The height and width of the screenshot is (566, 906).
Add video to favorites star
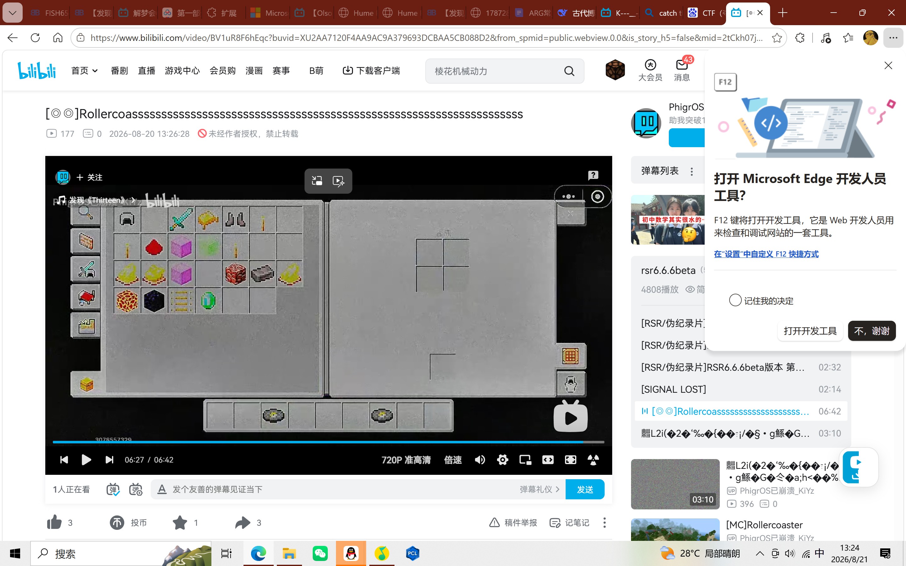click(x=185, y=523)
